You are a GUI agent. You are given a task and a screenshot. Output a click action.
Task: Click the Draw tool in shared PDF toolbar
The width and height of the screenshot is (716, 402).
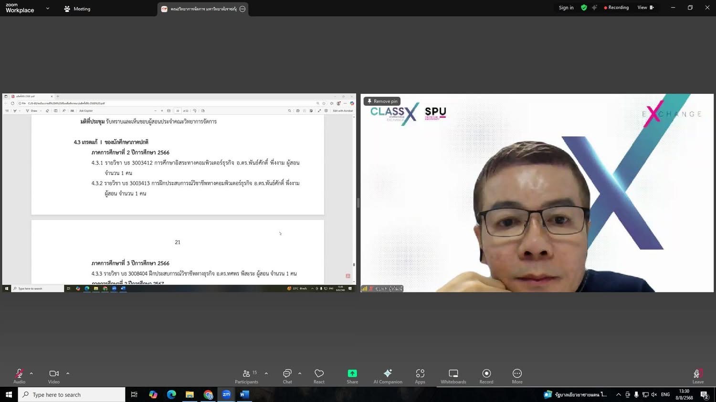(x=32, y=111)
